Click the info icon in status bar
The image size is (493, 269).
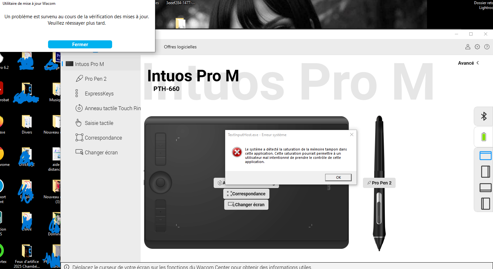coord(67,267)
